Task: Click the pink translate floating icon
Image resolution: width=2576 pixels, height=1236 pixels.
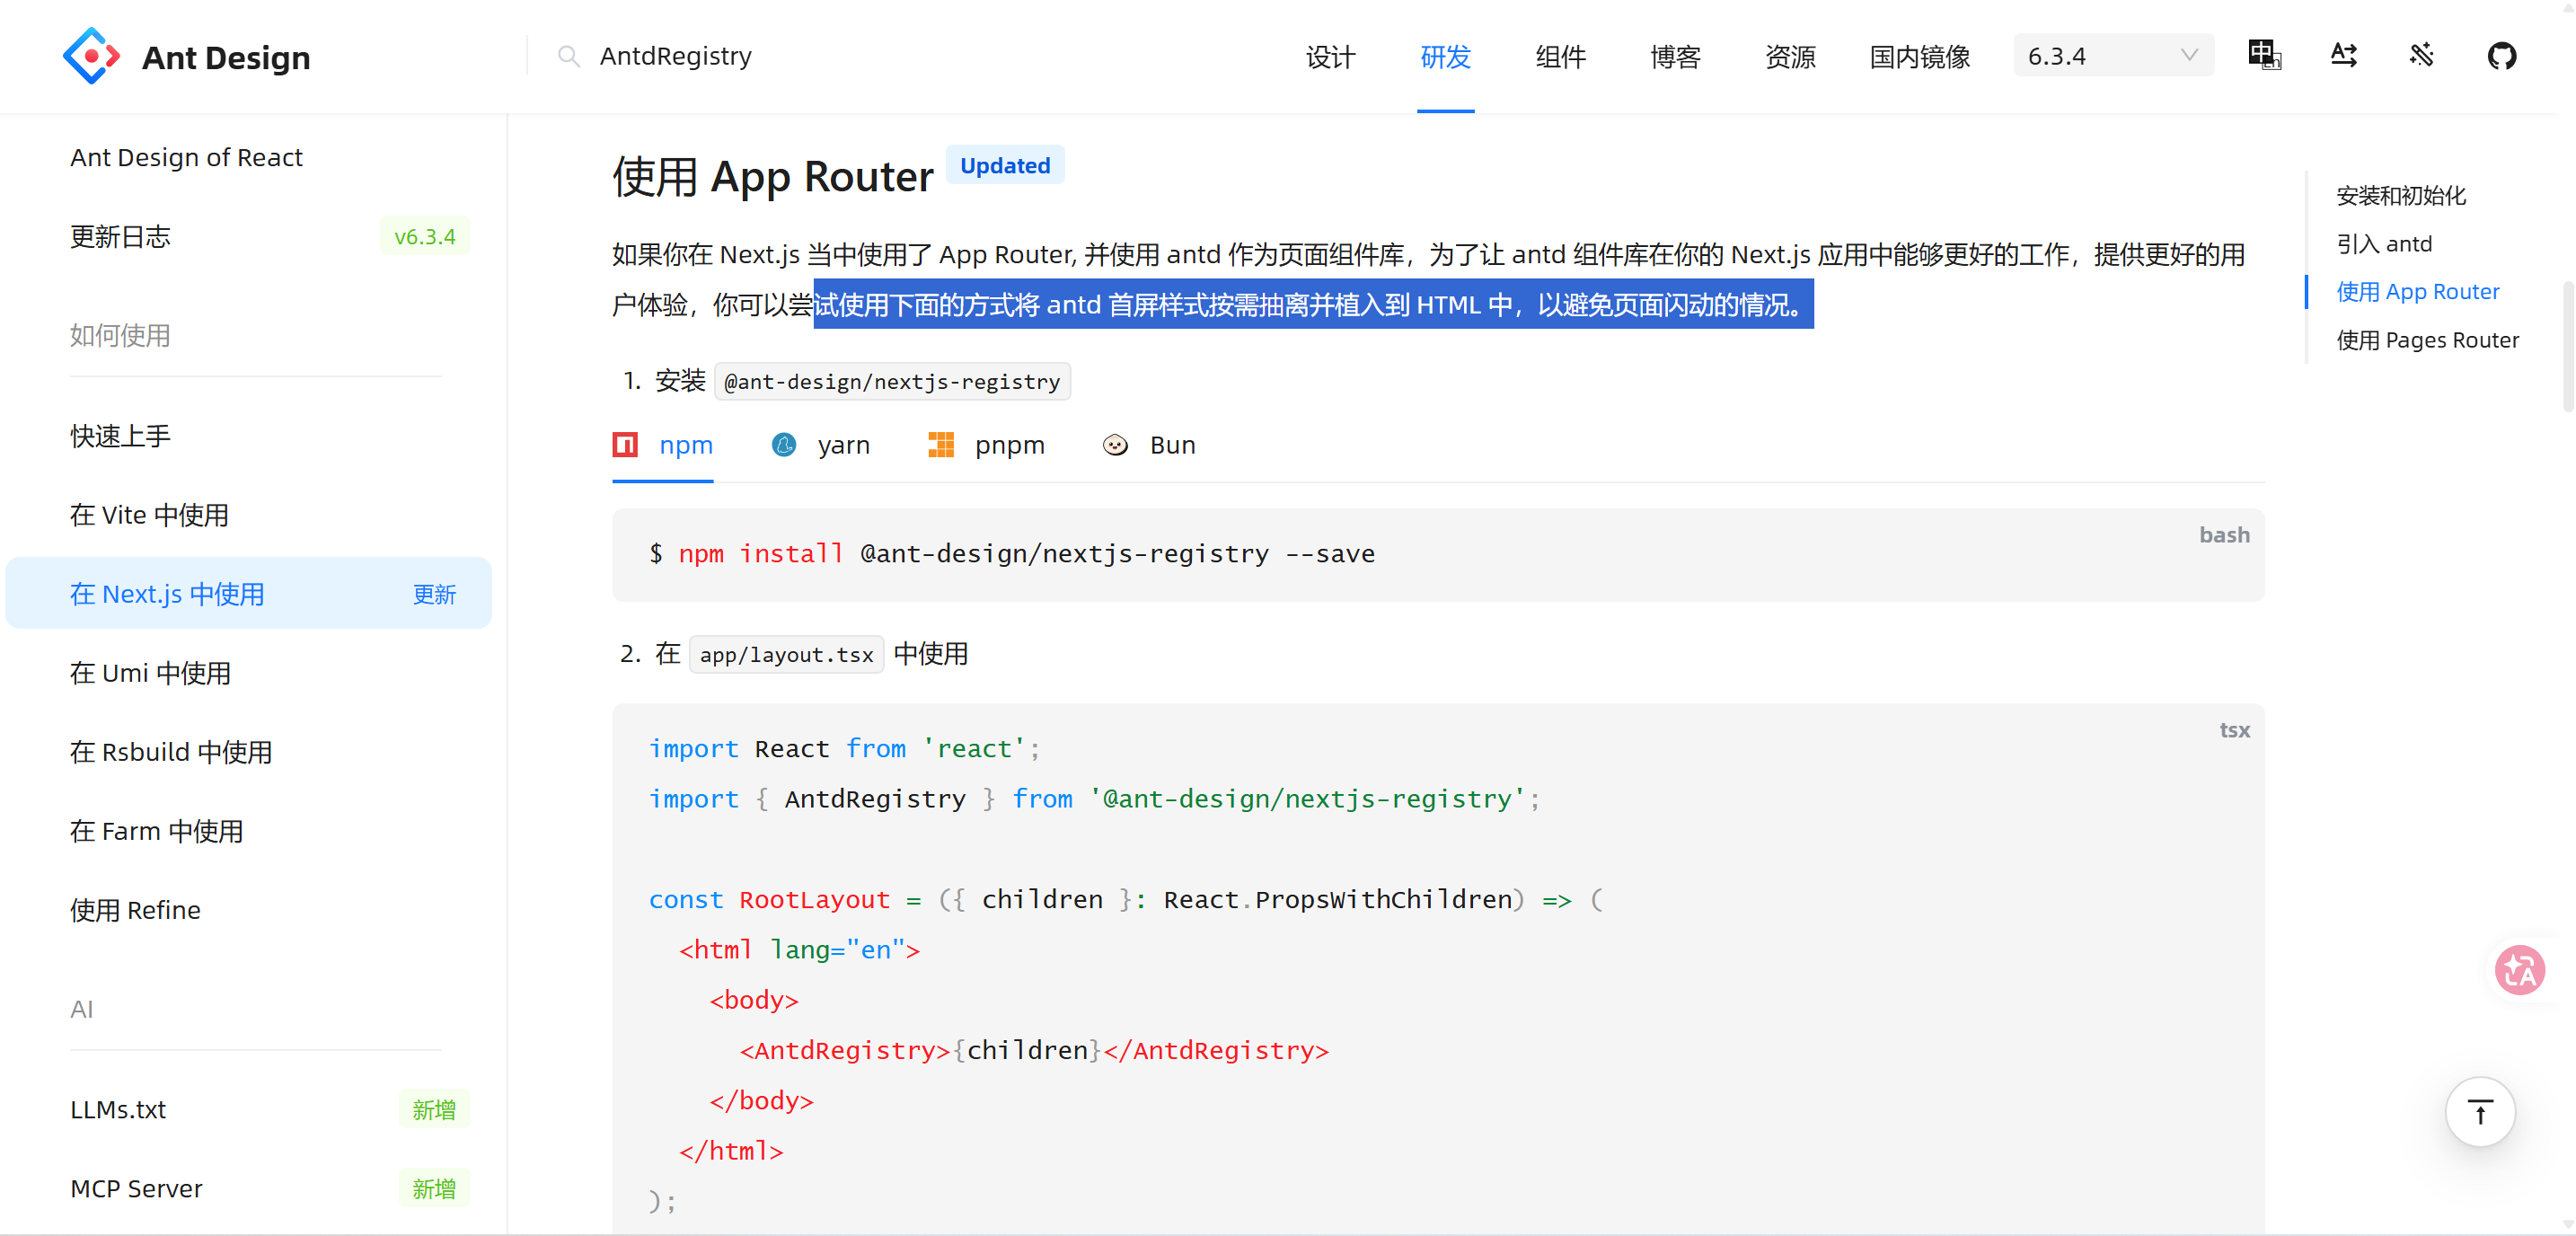Action: pos(2519,969)
